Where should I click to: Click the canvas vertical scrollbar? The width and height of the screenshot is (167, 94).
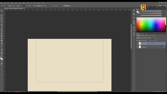[131, 37]
